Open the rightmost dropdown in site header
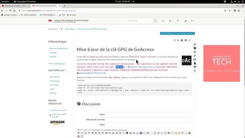The image size is (245, 138). [193, 21]
